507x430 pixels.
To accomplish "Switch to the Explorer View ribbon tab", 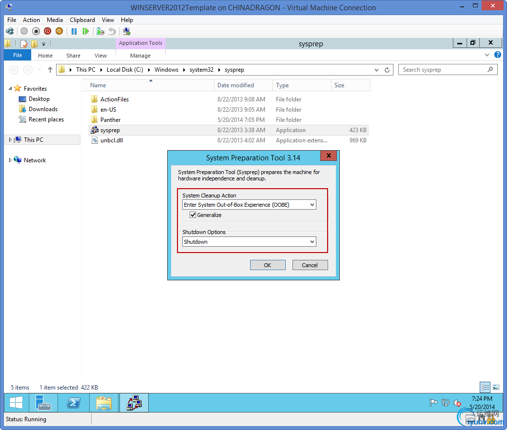I will [x=100, y=56].
